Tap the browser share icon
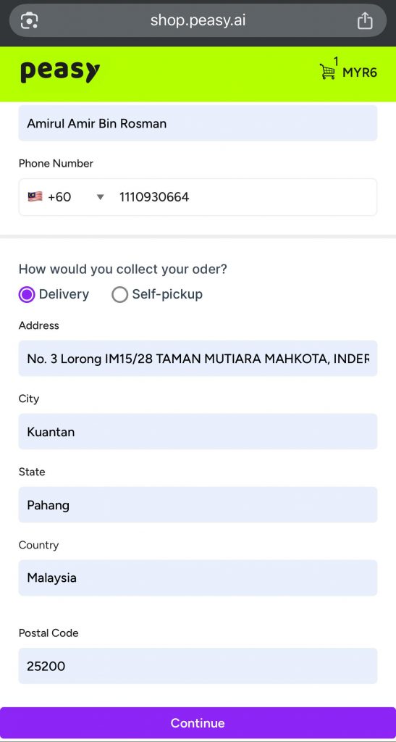Image resolution: width=396 pixels, height=742 pixels. [364, 21]
